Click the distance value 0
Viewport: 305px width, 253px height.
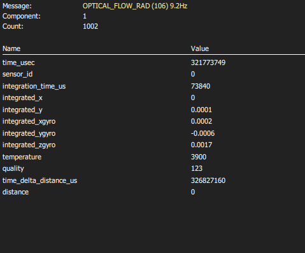193,192
